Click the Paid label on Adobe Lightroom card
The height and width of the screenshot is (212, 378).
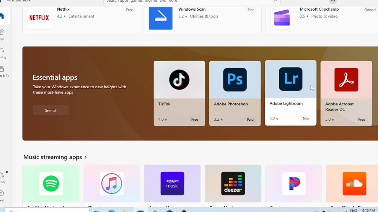[x=306, y=119]
